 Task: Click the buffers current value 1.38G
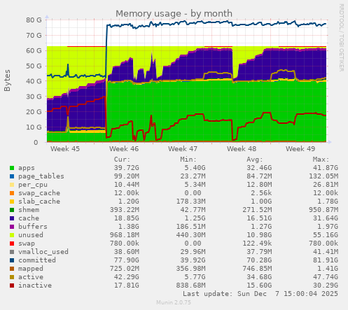pyautogui.click(x=129, y=227)
